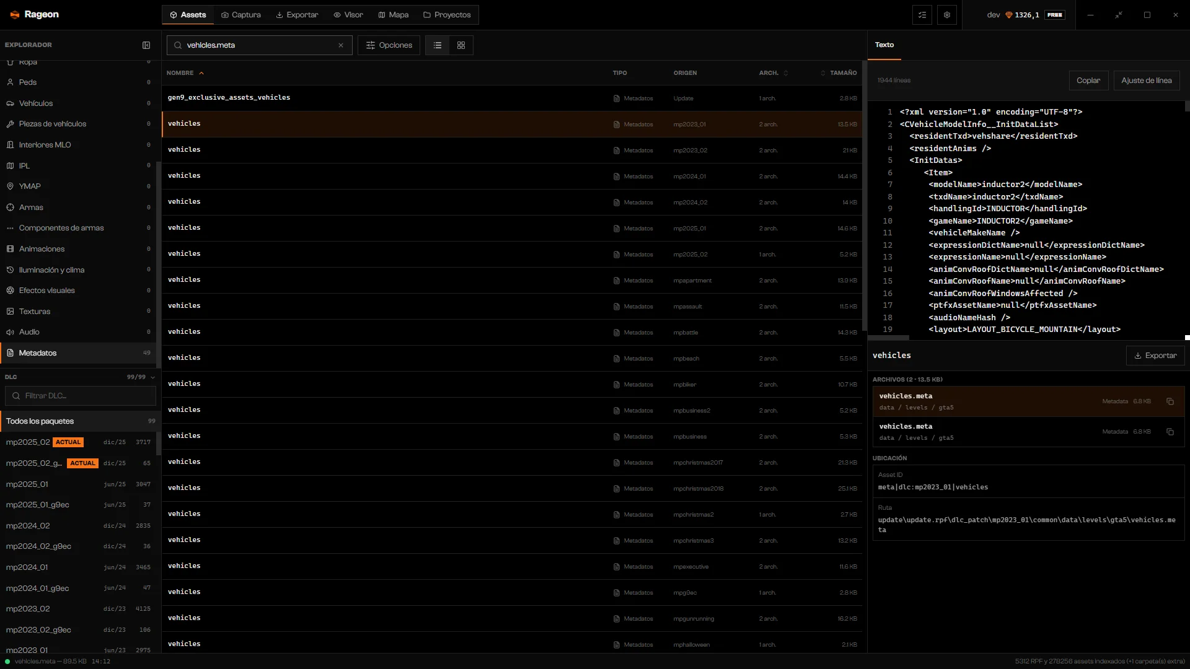1190x669 pixels.
Task: Switch to list view layout
Action: [438, 45]
